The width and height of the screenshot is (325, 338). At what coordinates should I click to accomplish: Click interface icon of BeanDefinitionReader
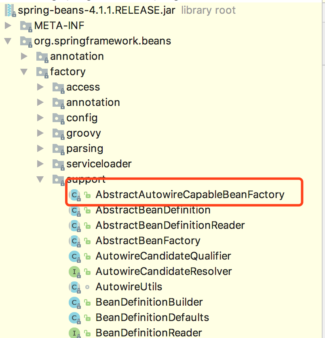[x=74, y=333]
